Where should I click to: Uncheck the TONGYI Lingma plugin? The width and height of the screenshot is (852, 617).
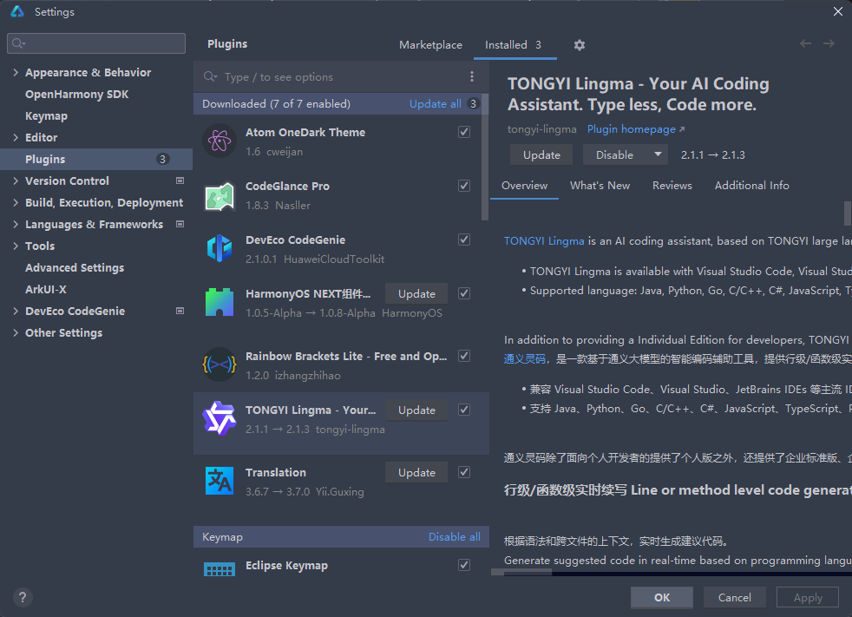[464, 410]
